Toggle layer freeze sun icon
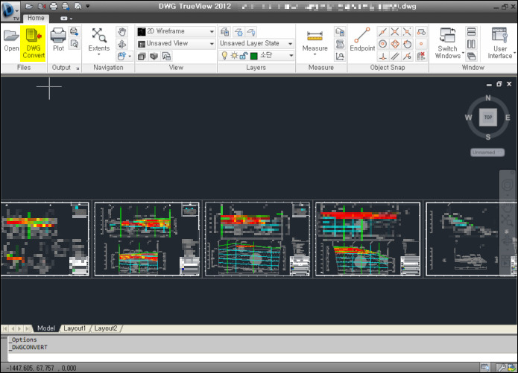 click(x=234, y=55)
